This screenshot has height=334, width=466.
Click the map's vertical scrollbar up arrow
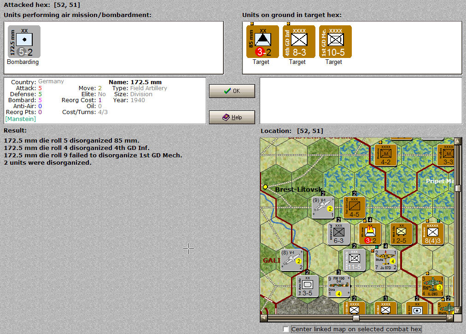pos(458,141)
